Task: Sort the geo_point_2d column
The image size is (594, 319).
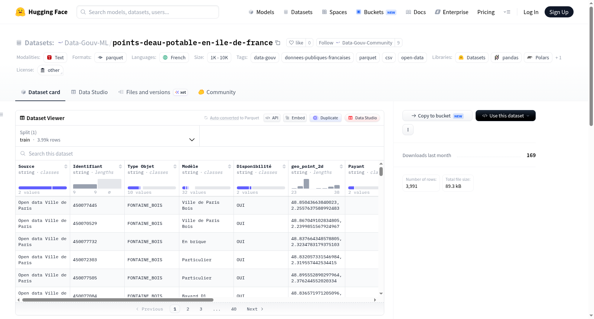Action: click(x=341, y=166)
